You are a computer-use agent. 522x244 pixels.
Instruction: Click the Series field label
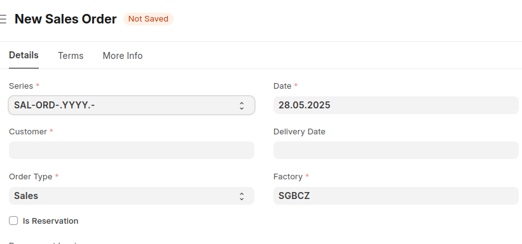tap(21, 86)
